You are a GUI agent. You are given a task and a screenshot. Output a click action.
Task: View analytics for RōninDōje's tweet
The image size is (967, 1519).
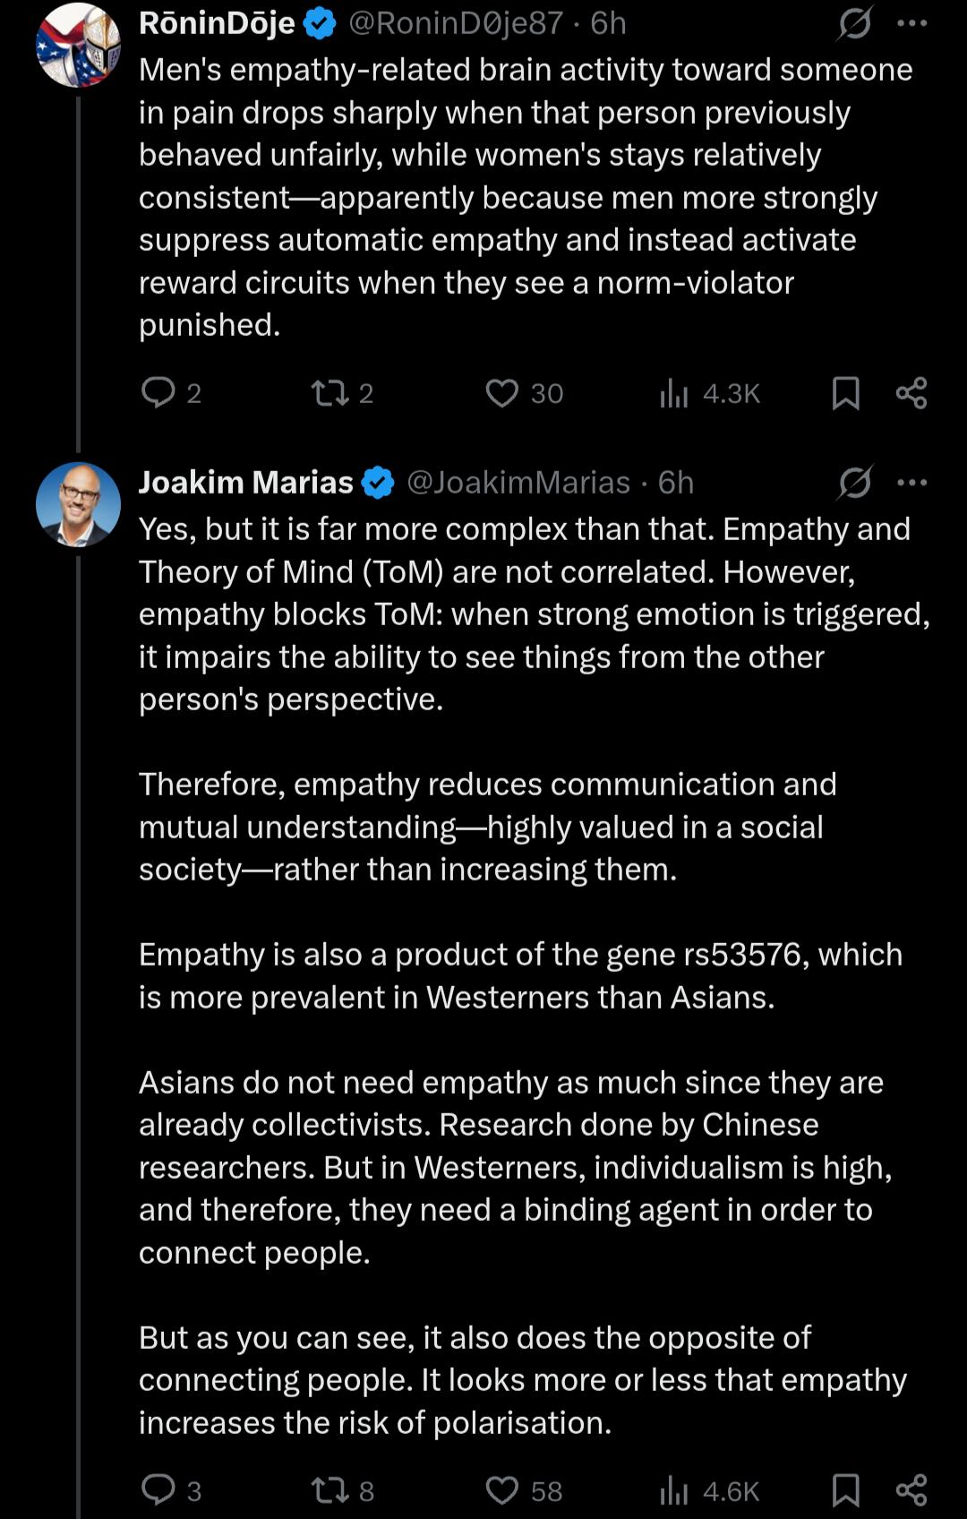(674, 392)
